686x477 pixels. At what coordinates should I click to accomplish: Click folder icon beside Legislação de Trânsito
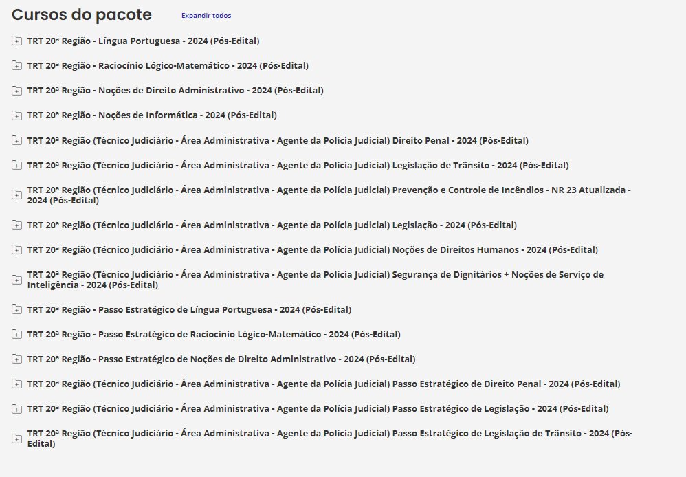click(17, 166)
